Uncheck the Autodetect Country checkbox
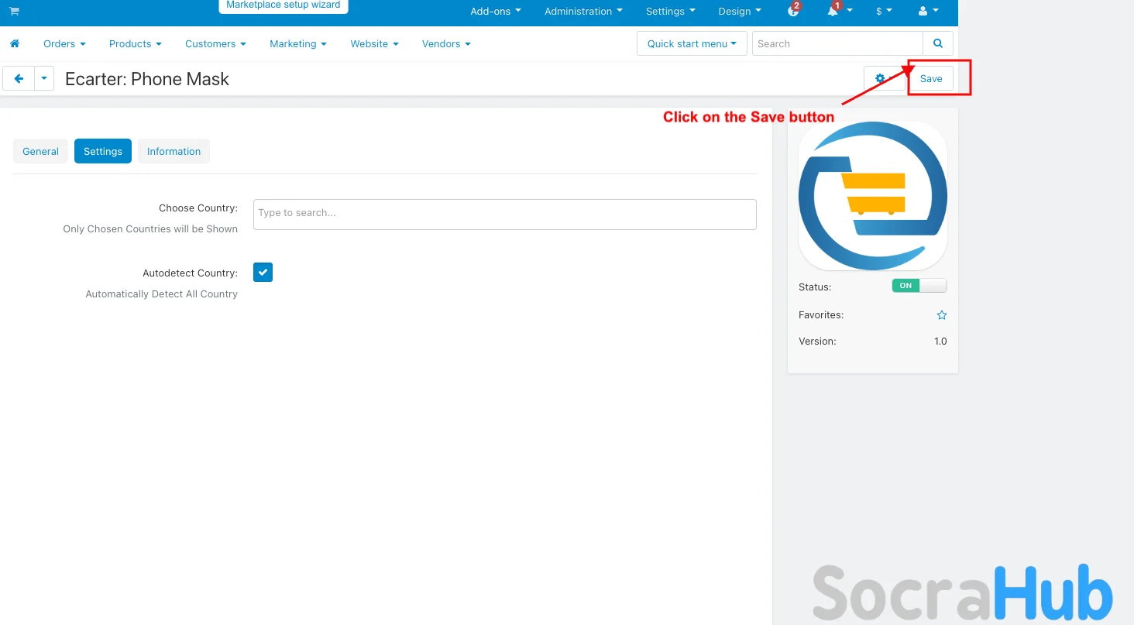Image resolution: width=1134 pixels, height=625 pixels. [263, 273]
